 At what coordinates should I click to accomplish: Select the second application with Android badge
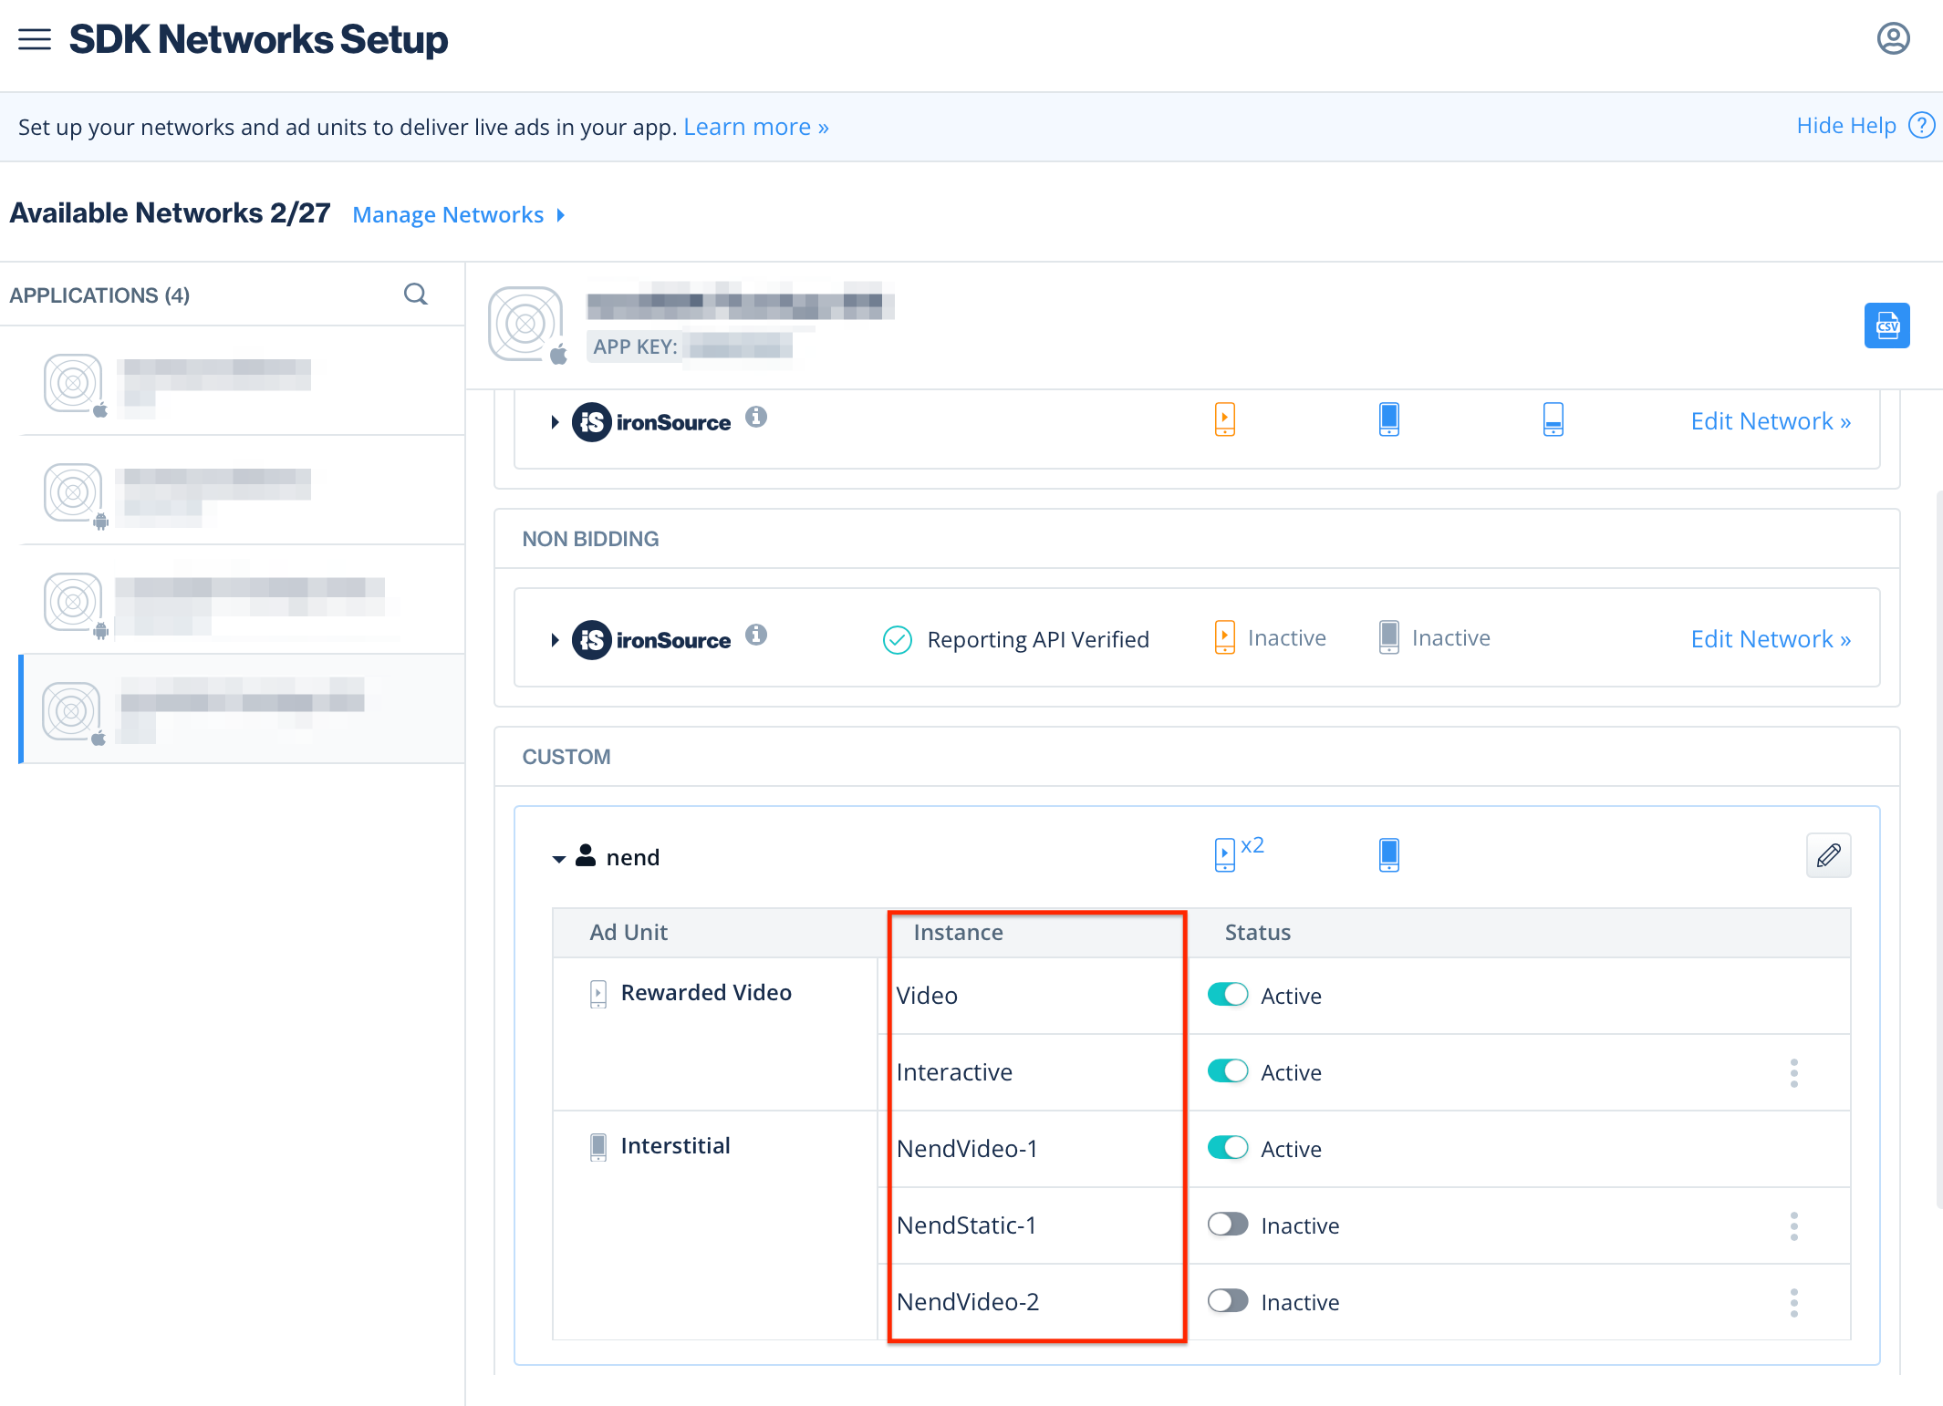click(x=242, y=491)
